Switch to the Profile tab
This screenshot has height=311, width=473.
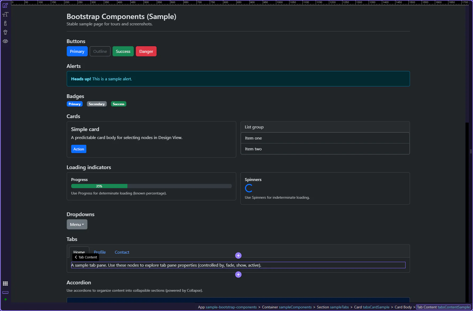pyautogui.click(x=100, y=252)
